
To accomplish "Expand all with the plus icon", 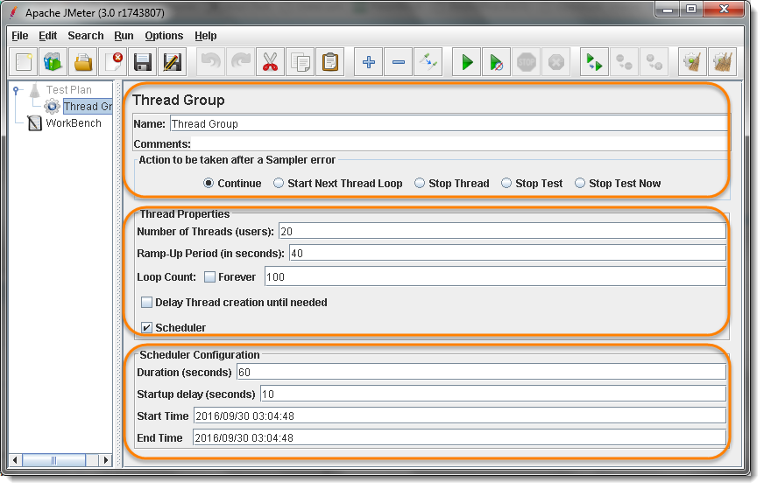I will [x=369, y=62].
